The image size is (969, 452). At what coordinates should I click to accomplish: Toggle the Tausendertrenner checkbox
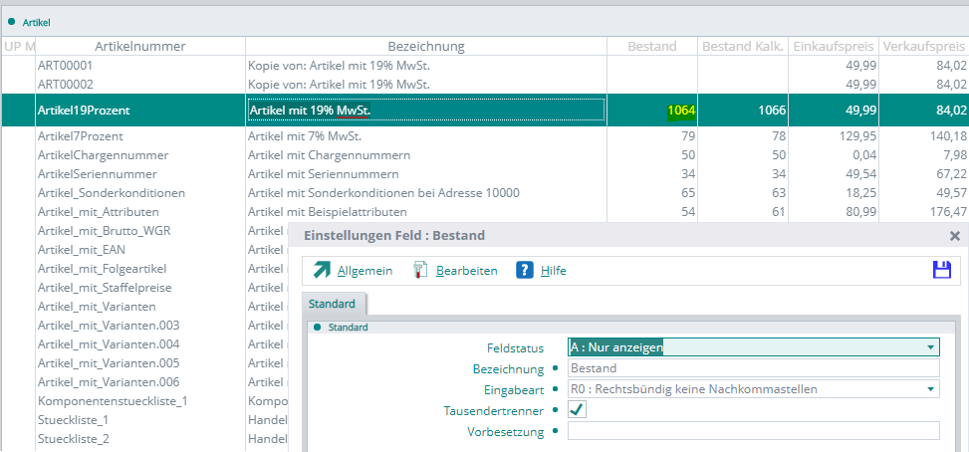click(x=577, y=409)
